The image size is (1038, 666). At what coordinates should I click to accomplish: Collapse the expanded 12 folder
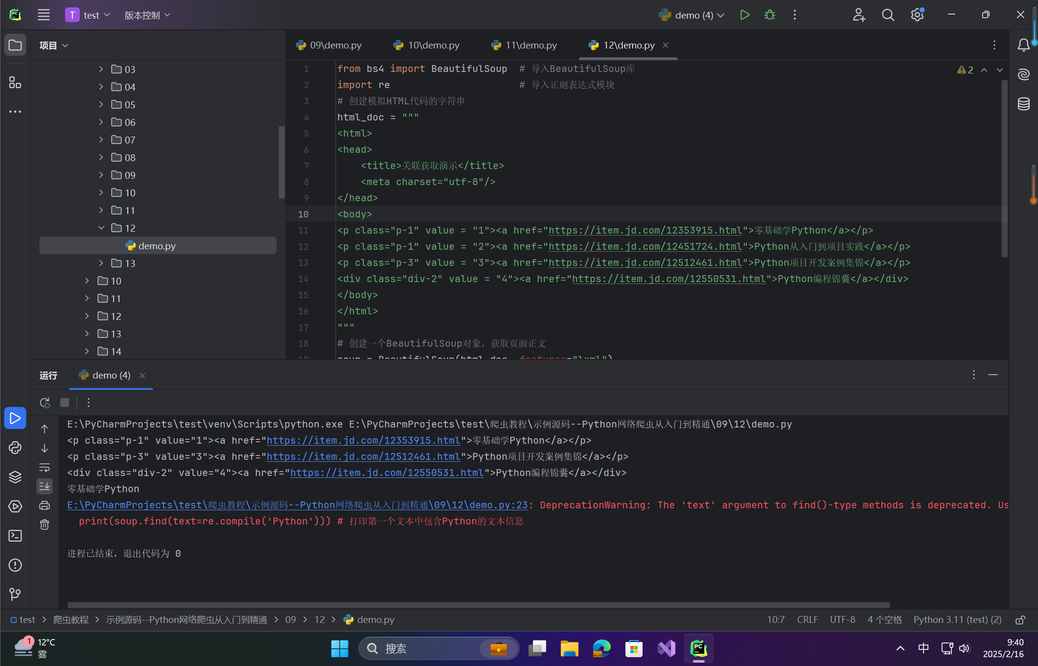101,228
